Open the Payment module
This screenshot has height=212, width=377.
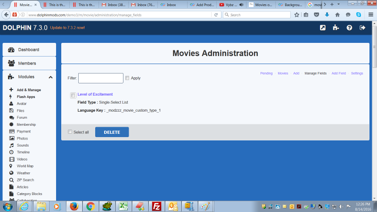[24, 131]
